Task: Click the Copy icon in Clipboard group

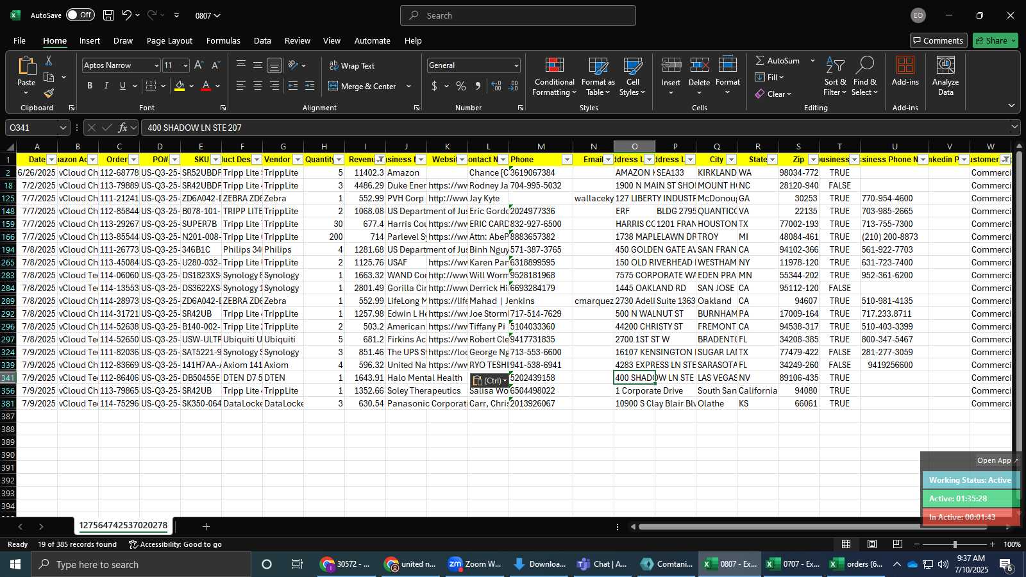Action: pos(49,78)
